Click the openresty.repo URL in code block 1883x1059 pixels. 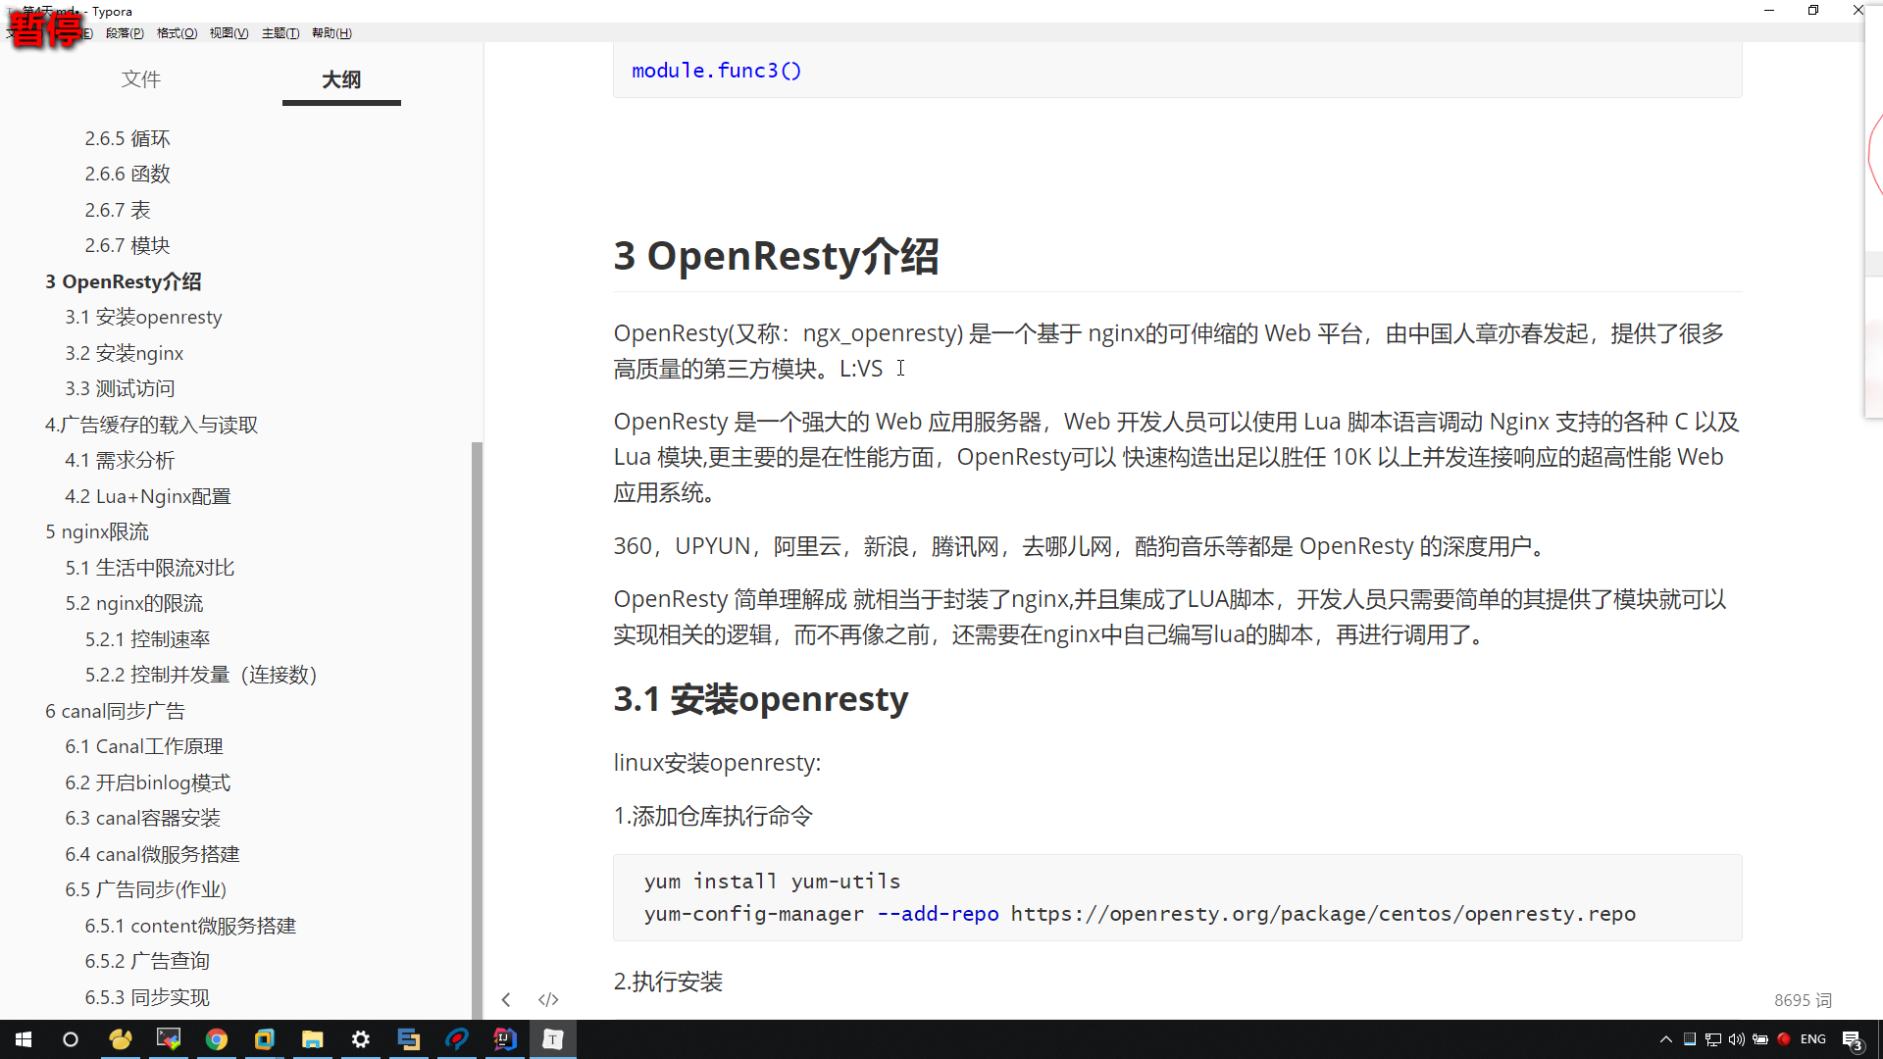[x=1323, y=913]
